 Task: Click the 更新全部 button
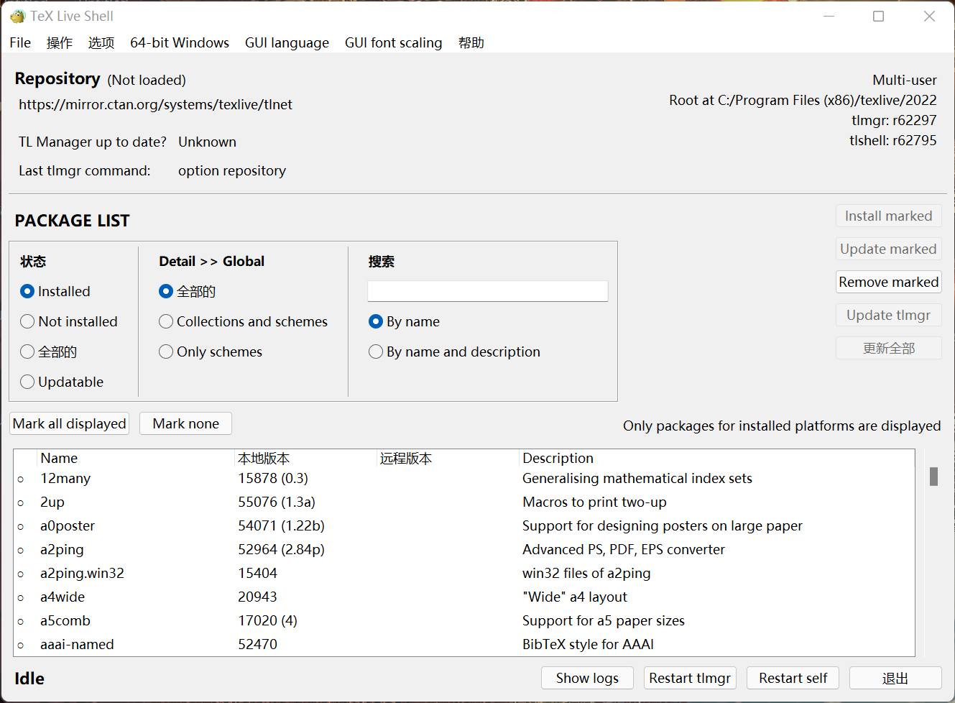[888, 348]
